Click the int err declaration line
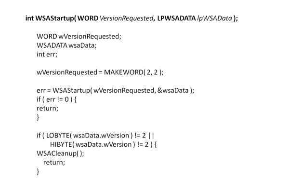Viewport: 289px width, 180px height. (47, 55)
